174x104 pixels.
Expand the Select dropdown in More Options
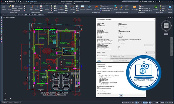[166, 6]
